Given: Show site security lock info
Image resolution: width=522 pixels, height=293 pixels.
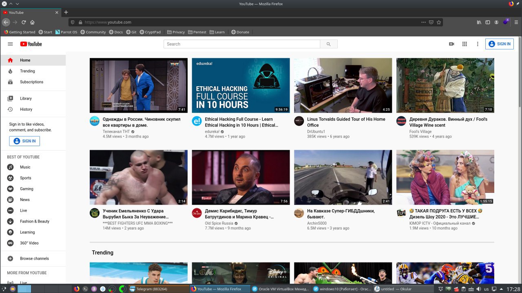Looking at the screenshot, I should [x=80, y=22].
